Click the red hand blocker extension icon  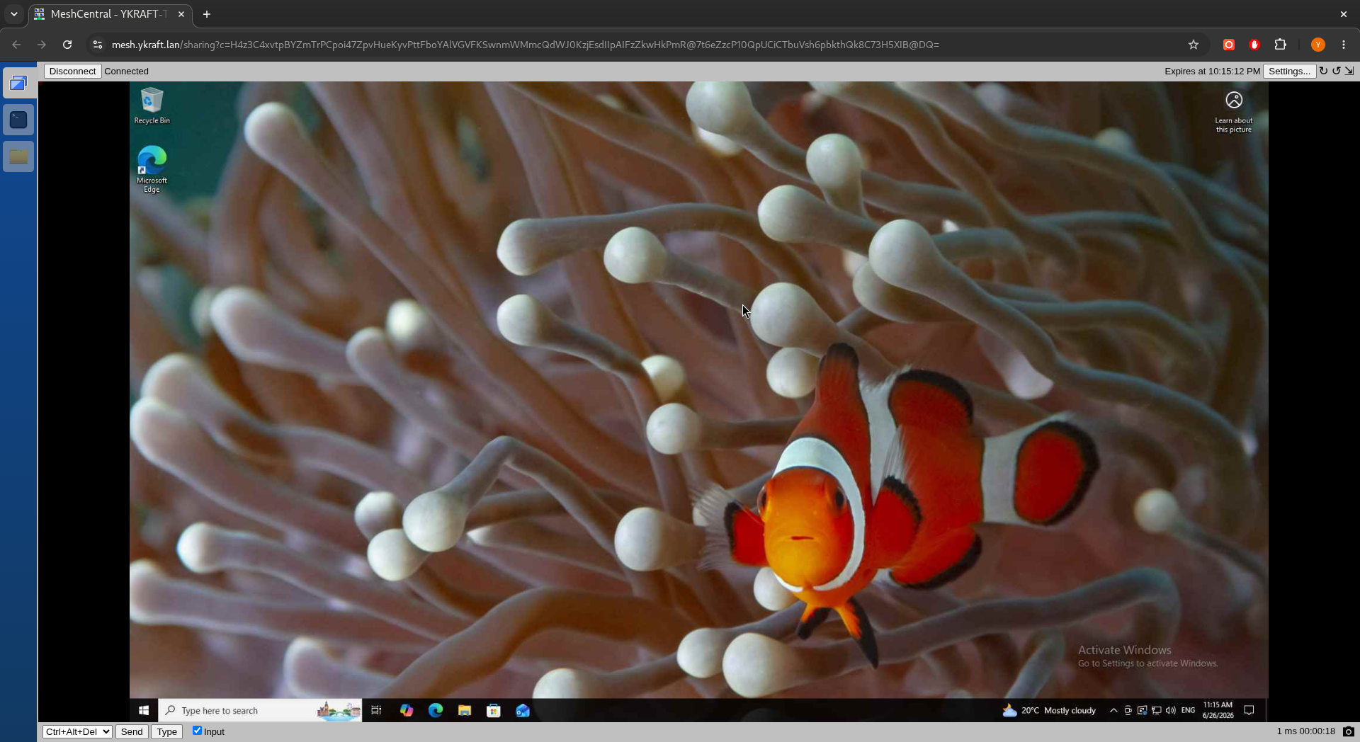(x=1254, y=45)
